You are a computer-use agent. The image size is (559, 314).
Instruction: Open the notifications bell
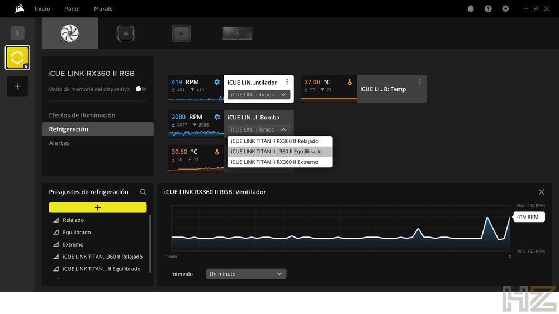pyautogui.click(x=471, y=9)
